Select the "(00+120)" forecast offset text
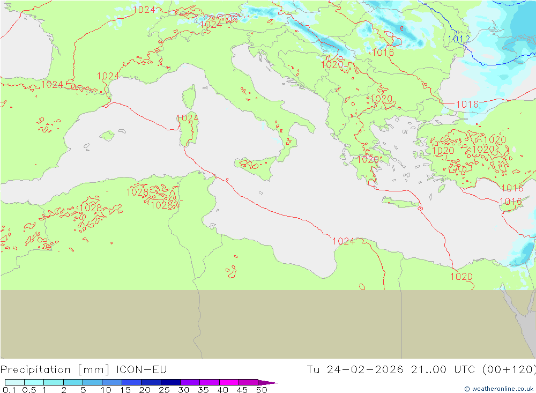536x393 pixels. (x=509, y=370)
